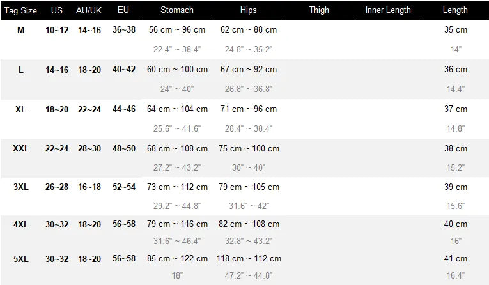Viewport: 489px width, 285px height.
Task: Click the US size 26~28 cell
Action: (x=57, y=187)
